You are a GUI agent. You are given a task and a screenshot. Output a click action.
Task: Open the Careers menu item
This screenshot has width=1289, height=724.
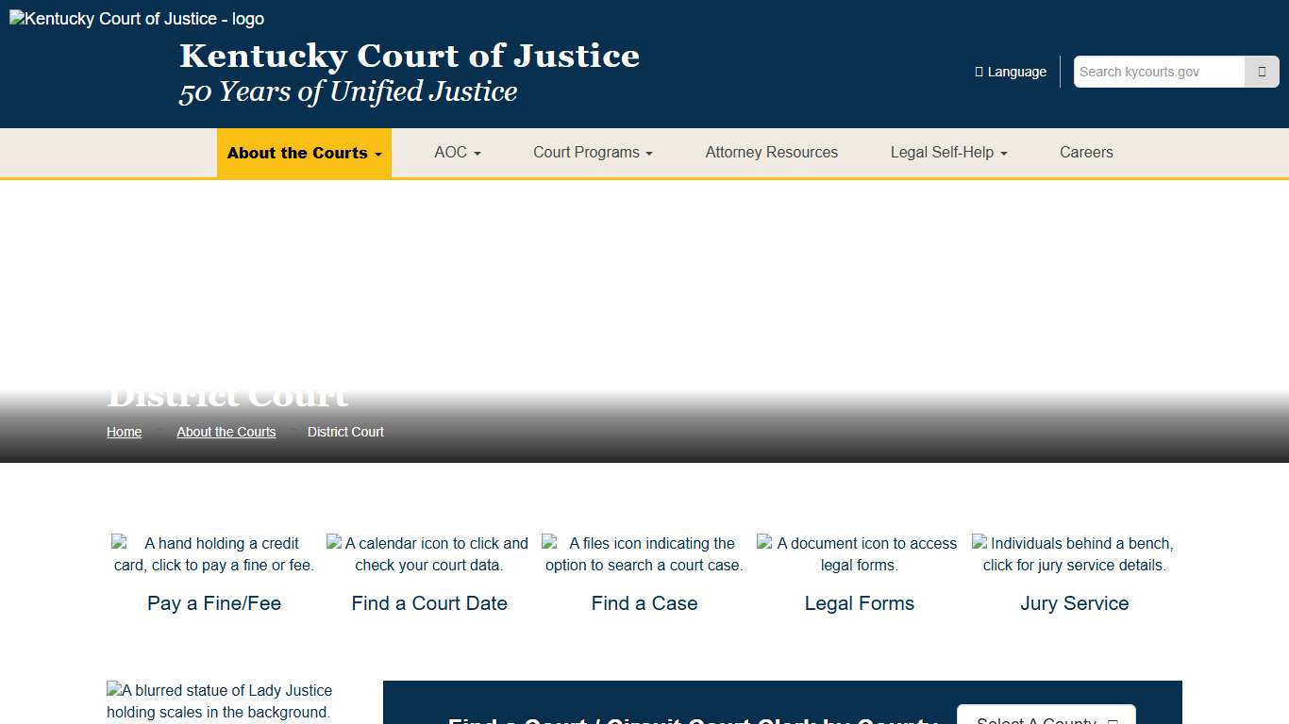pyautogui.click(x=1086, y=152)
